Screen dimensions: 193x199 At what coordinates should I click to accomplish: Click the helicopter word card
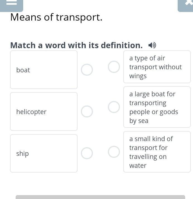coord(44,111)
